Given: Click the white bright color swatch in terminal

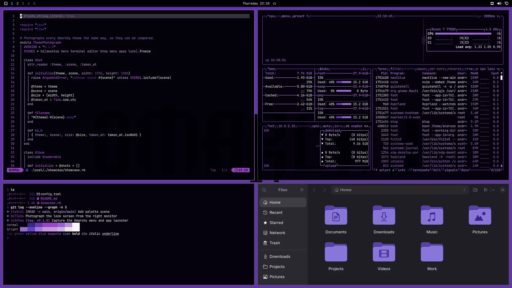Looking at the screenshot, I should (76, 229).
